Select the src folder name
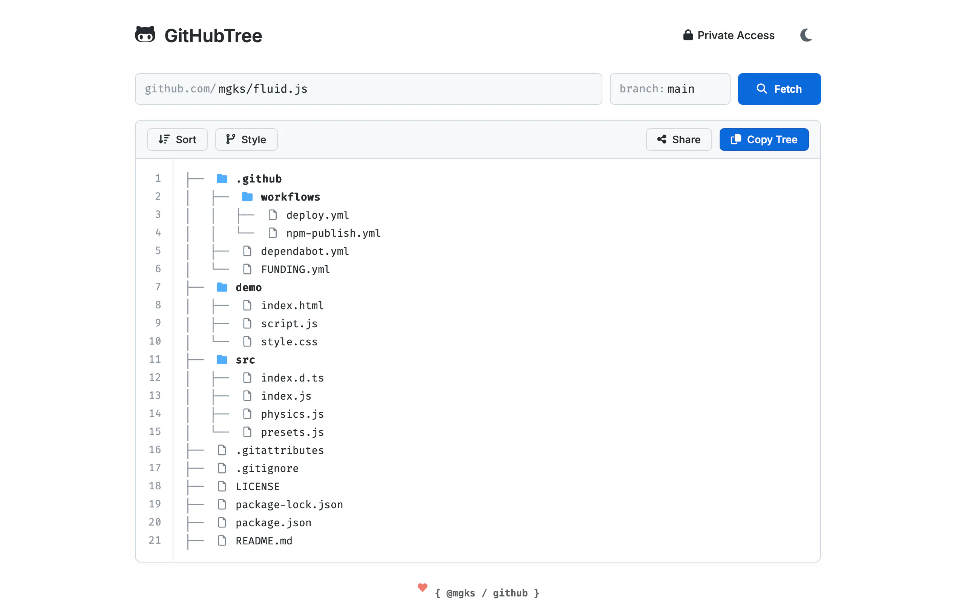Image resolution: width=962 pixels, height=610 pixels. pyautogui.click(x=245, y=360)
